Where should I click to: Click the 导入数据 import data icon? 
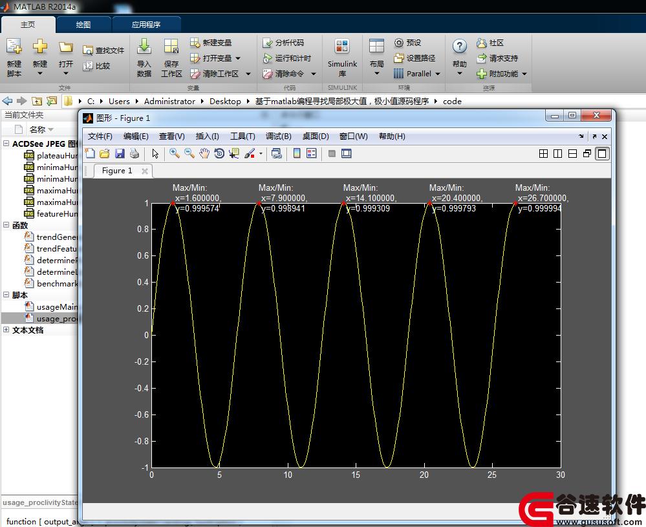(144, 46)
